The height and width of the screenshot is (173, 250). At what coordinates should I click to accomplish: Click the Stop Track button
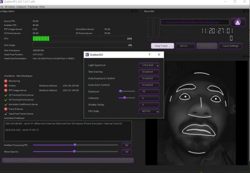[163, 46]
